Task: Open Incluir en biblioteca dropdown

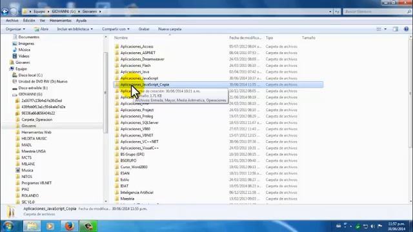Action: click(x=75, y=29)
